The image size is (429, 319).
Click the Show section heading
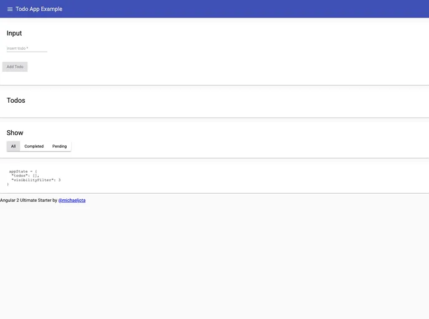click(x=15, y=133)
